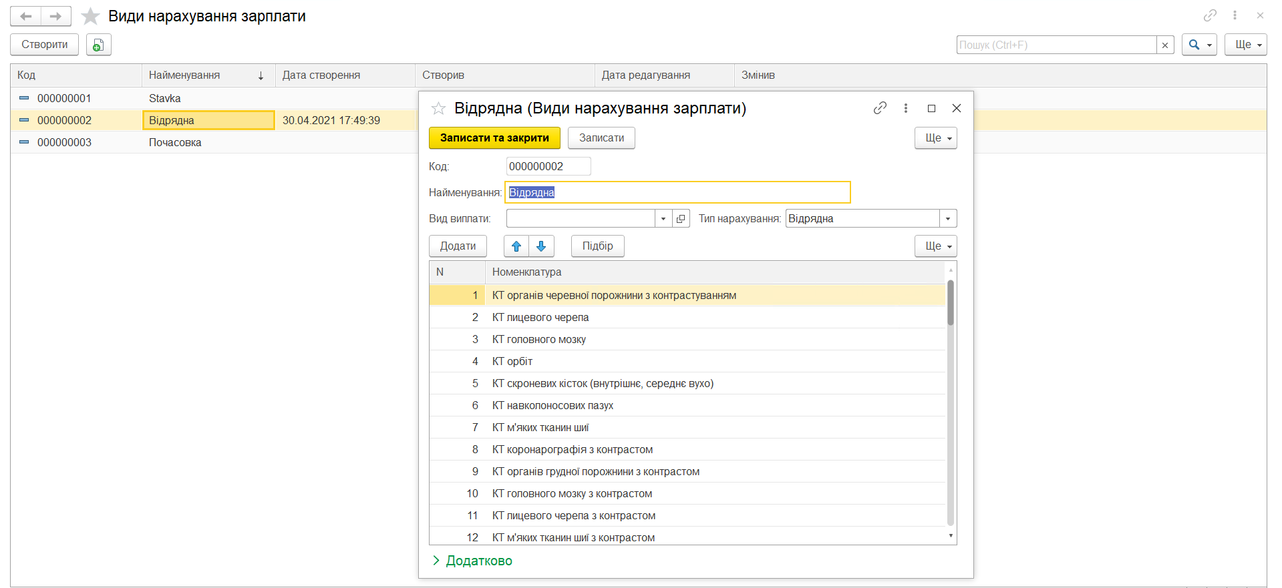The image size is (1282, 588).
Task: Add main window to favorites star
Action: 90,16
